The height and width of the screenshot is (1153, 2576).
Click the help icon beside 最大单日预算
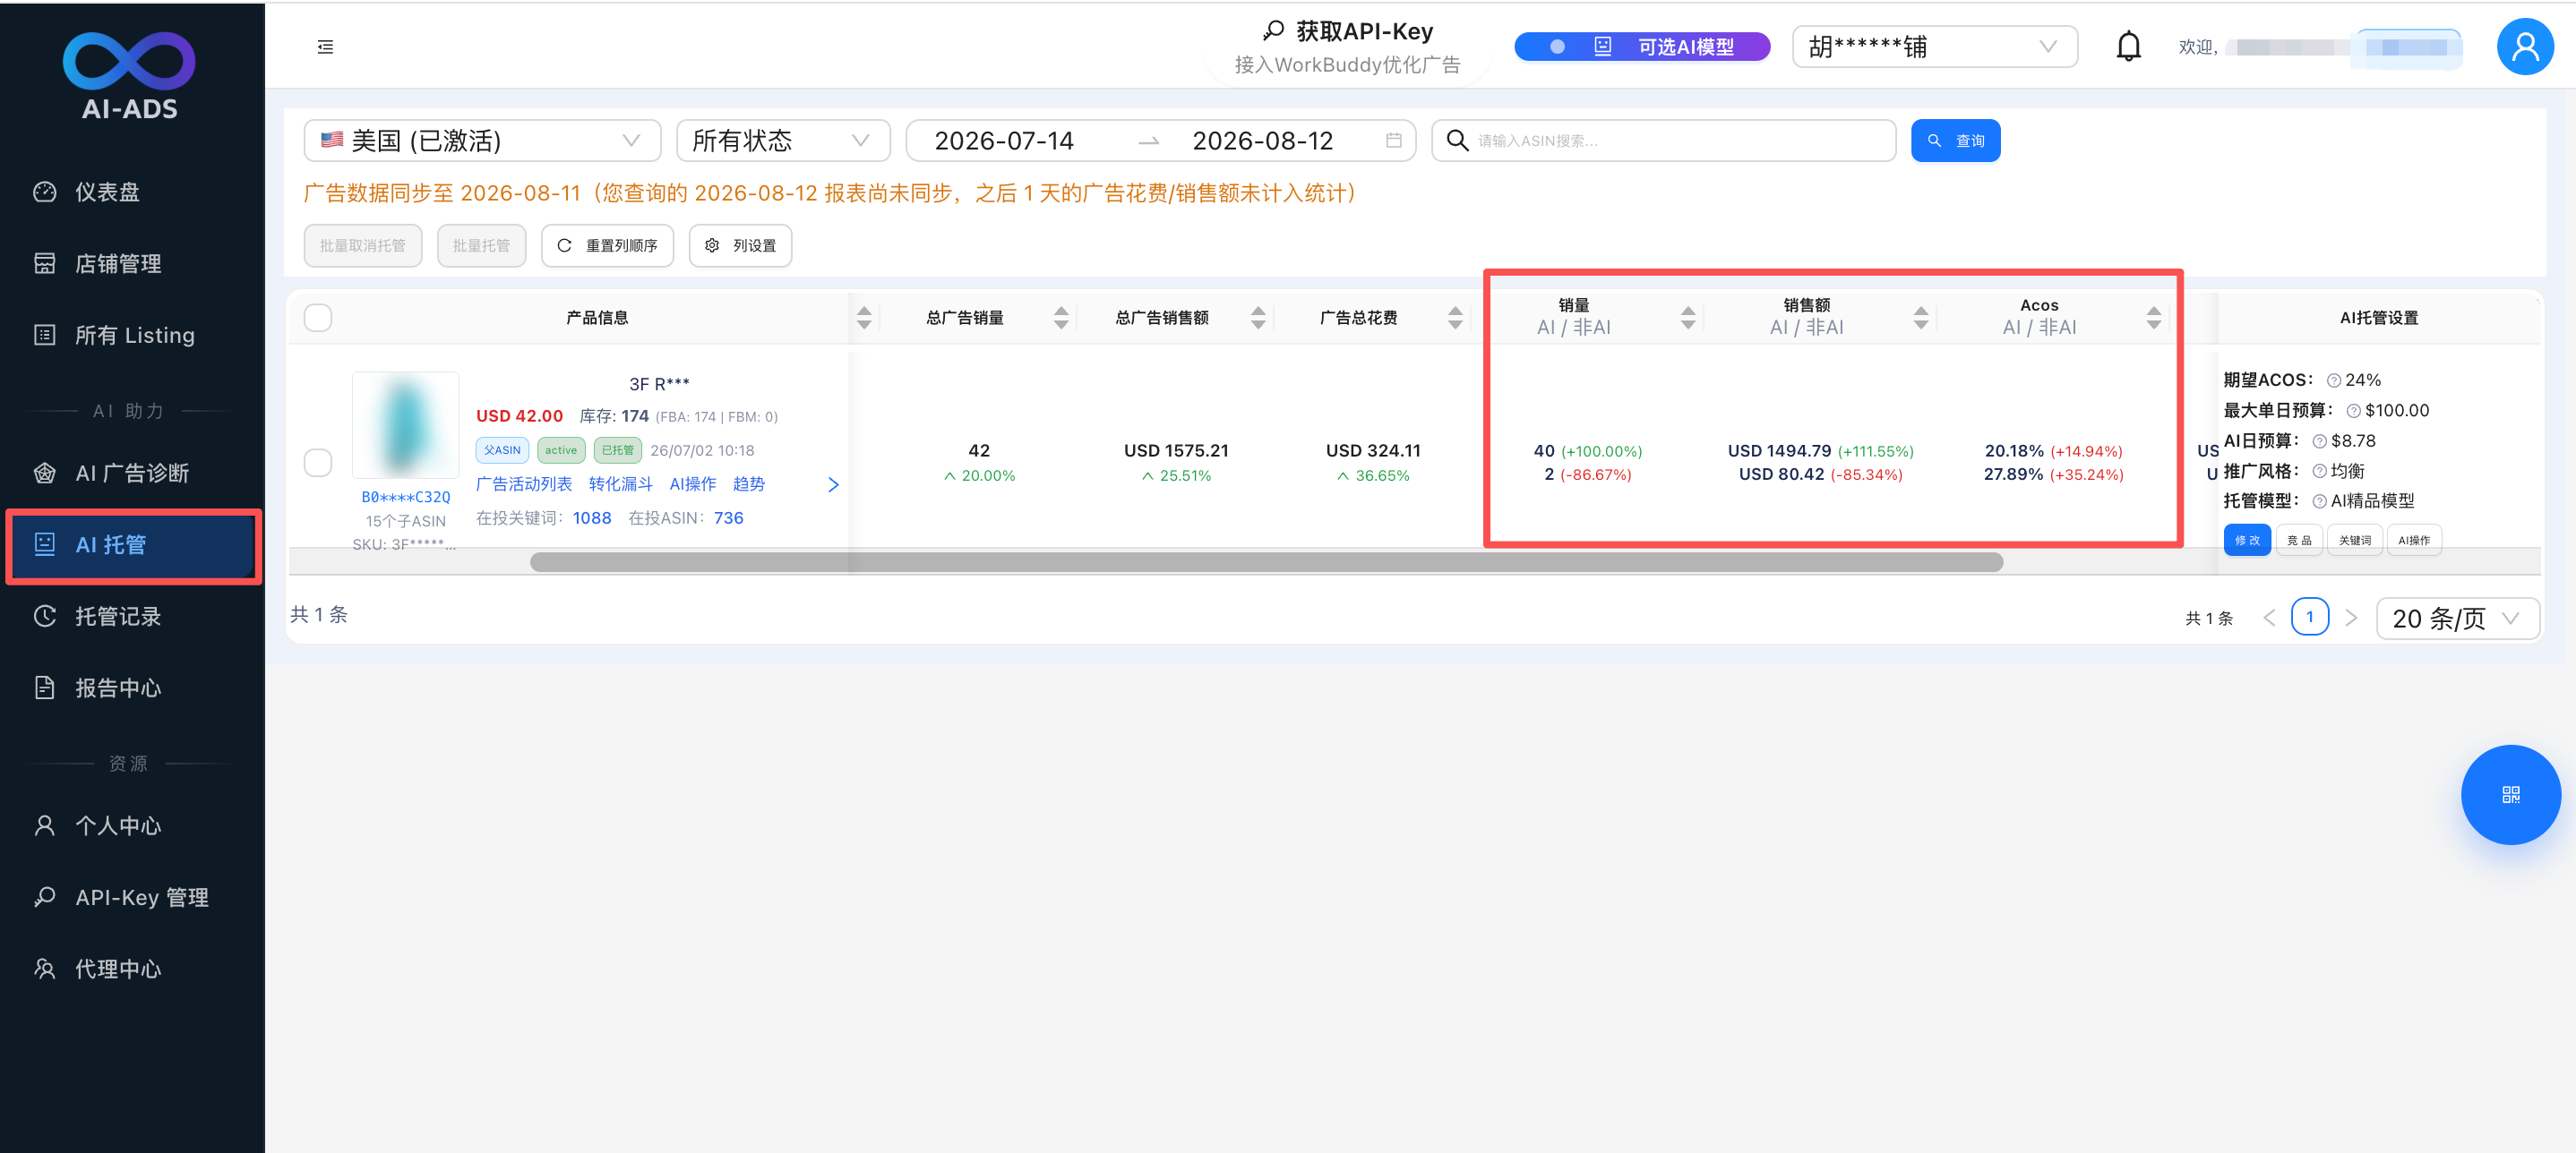(x=2353, y=411)
